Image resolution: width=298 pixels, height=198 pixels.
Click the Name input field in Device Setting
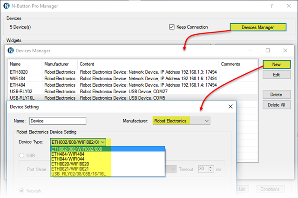point(58,121)
